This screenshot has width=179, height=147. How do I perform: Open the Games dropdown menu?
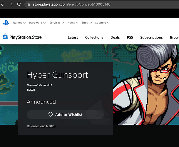point(19,23)
